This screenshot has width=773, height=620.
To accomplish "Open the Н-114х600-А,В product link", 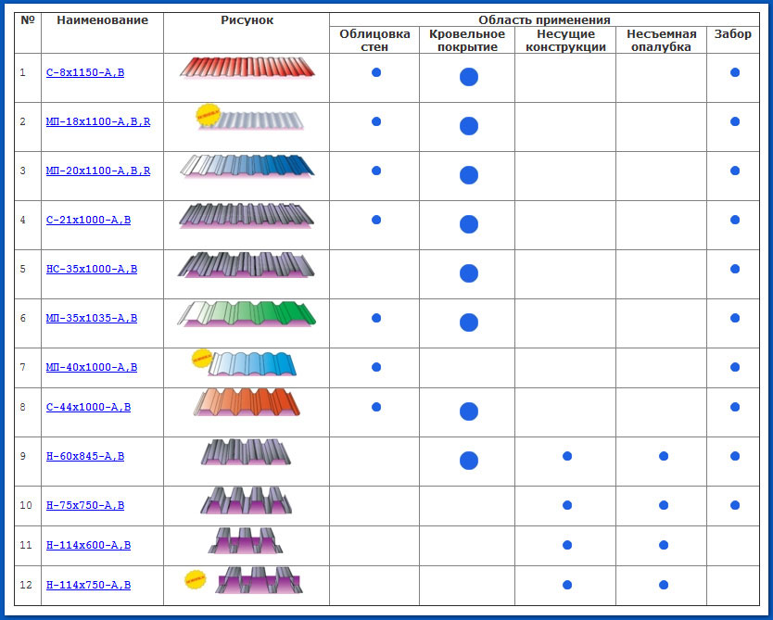I will point(88,545).
